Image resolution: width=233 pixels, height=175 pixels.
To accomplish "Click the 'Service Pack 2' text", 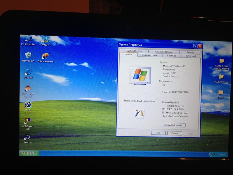I will point(170,76).
